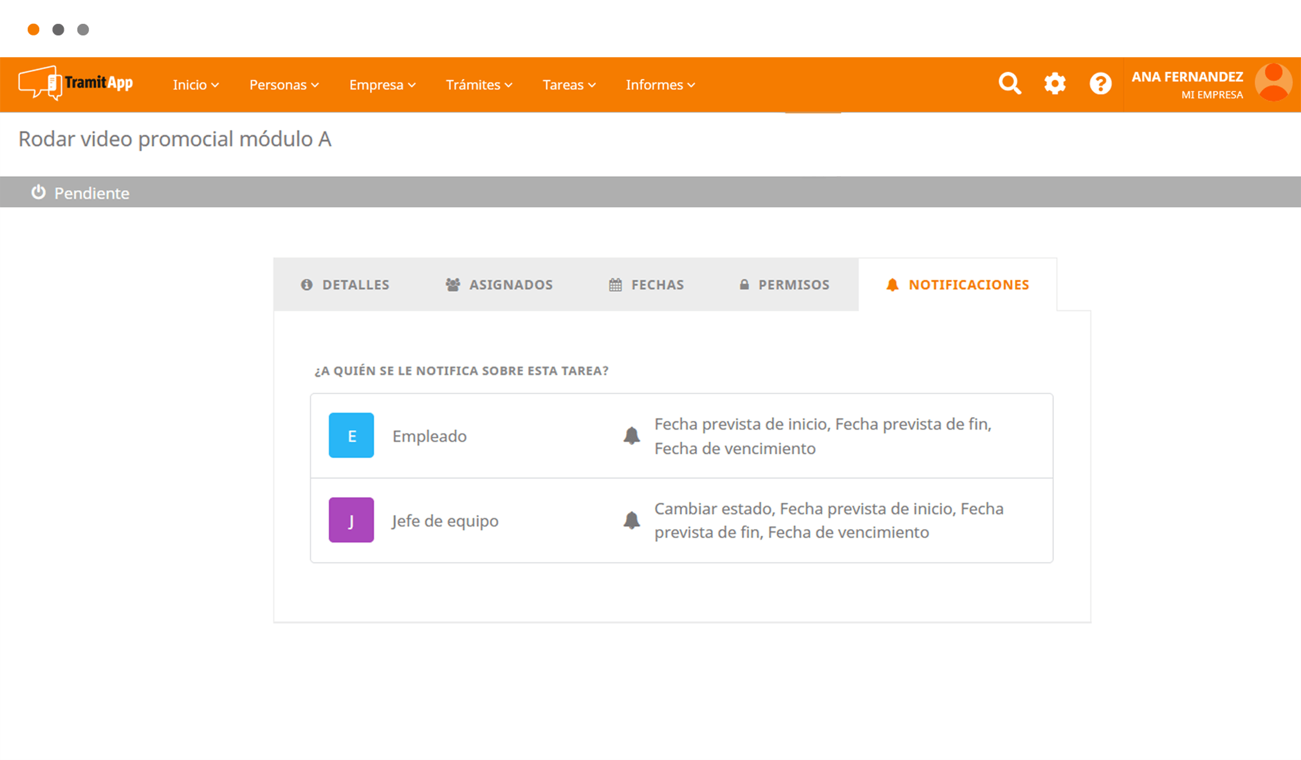Switch to the Asignados tab
The width and height of the screenshot is (1301, 760).
click(x=499, y=284)
